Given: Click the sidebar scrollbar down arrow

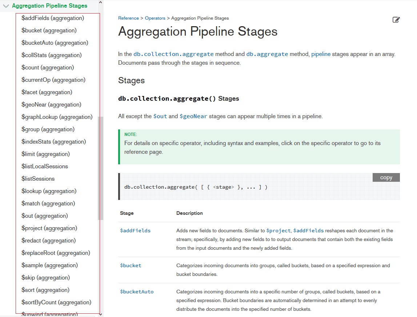Looking at the screenshot, I should [100, 314].
